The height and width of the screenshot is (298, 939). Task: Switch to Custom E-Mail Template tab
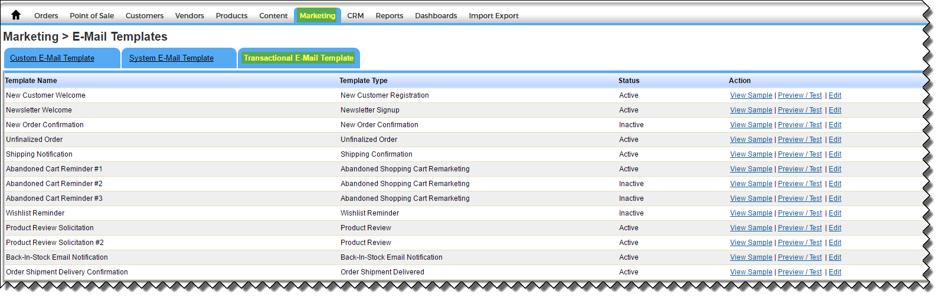[x=62, y=58]
